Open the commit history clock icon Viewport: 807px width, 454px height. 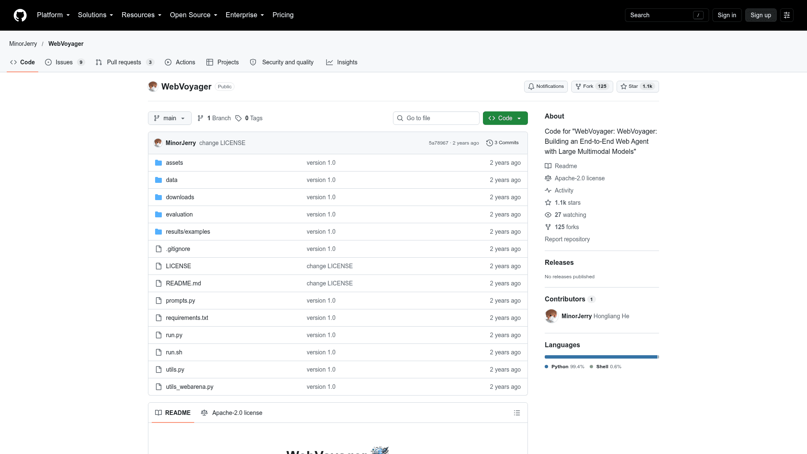(x=489, y=143)
